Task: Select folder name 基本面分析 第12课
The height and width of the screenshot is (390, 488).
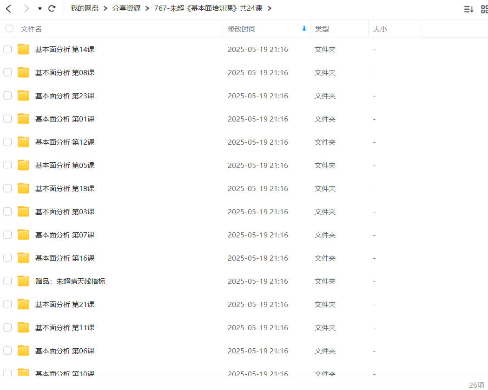Action: 65,142
